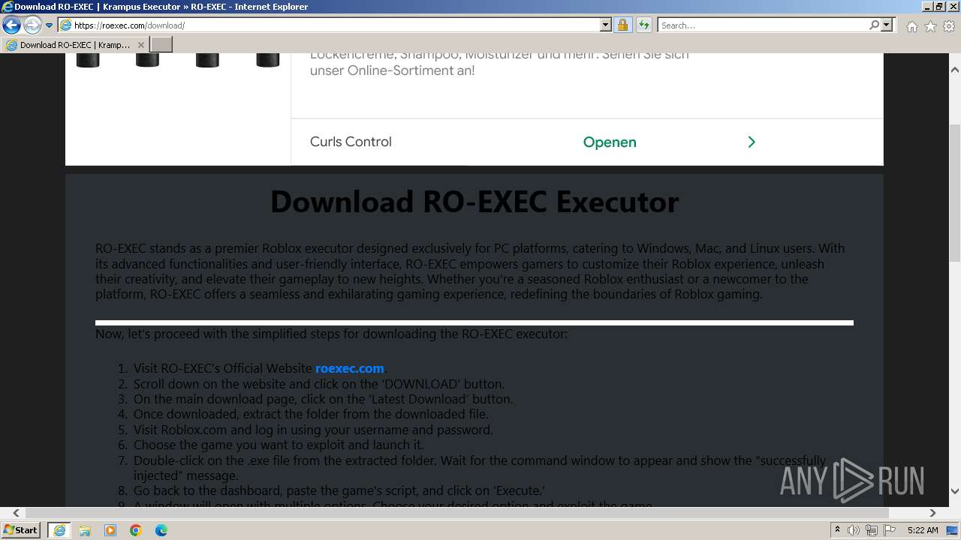Show hidden system tray icons

837,530
